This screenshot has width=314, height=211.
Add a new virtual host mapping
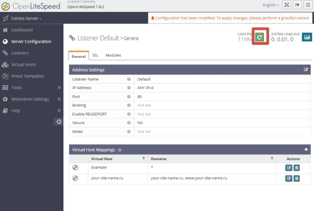306,149
